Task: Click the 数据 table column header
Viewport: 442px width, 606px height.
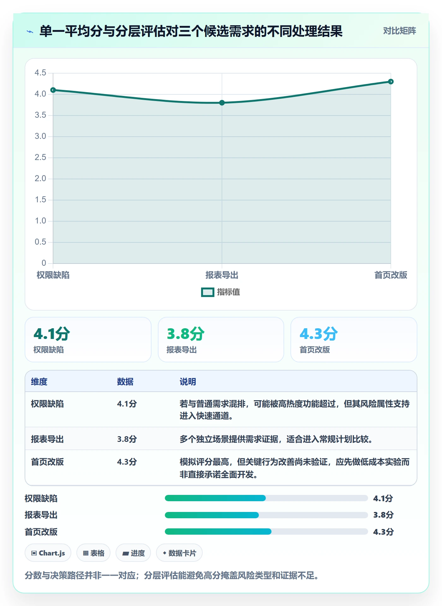Action: pyautogui.click(x=125, y=382)
